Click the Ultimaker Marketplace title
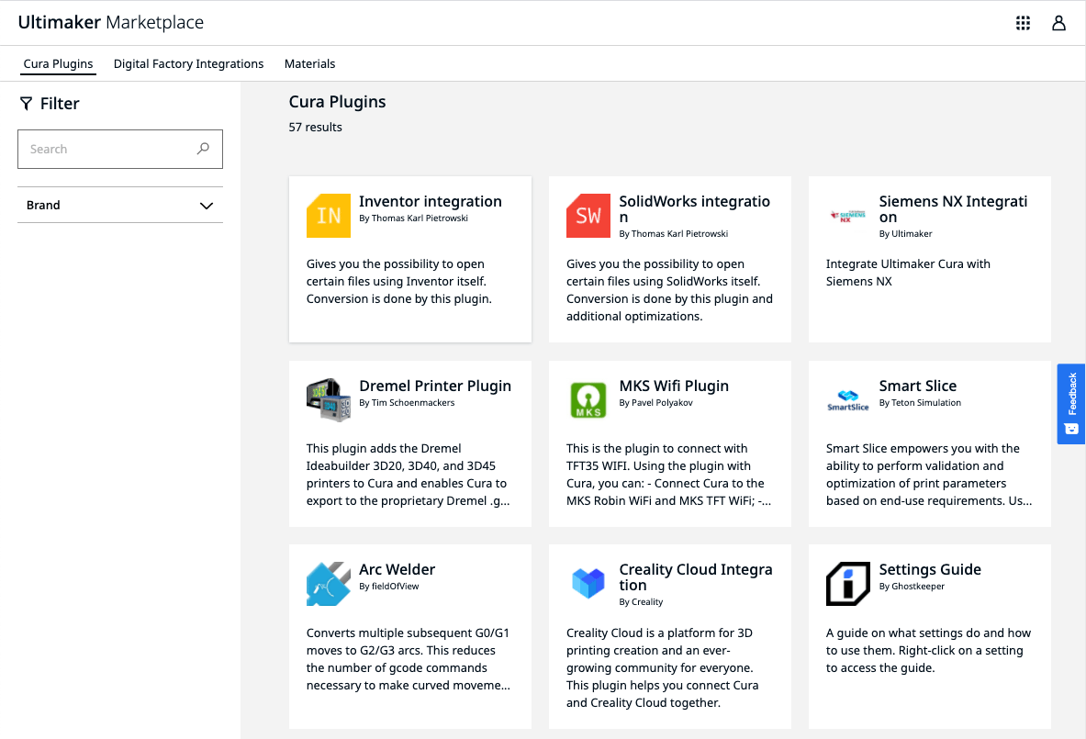 pyautogui.click(x=111, y=22)
